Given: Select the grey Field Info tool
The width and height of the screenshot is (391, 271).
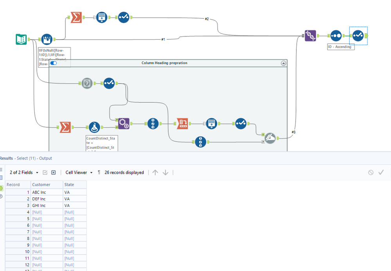Looking at the screenshot, I should click(x=87, y=83).
